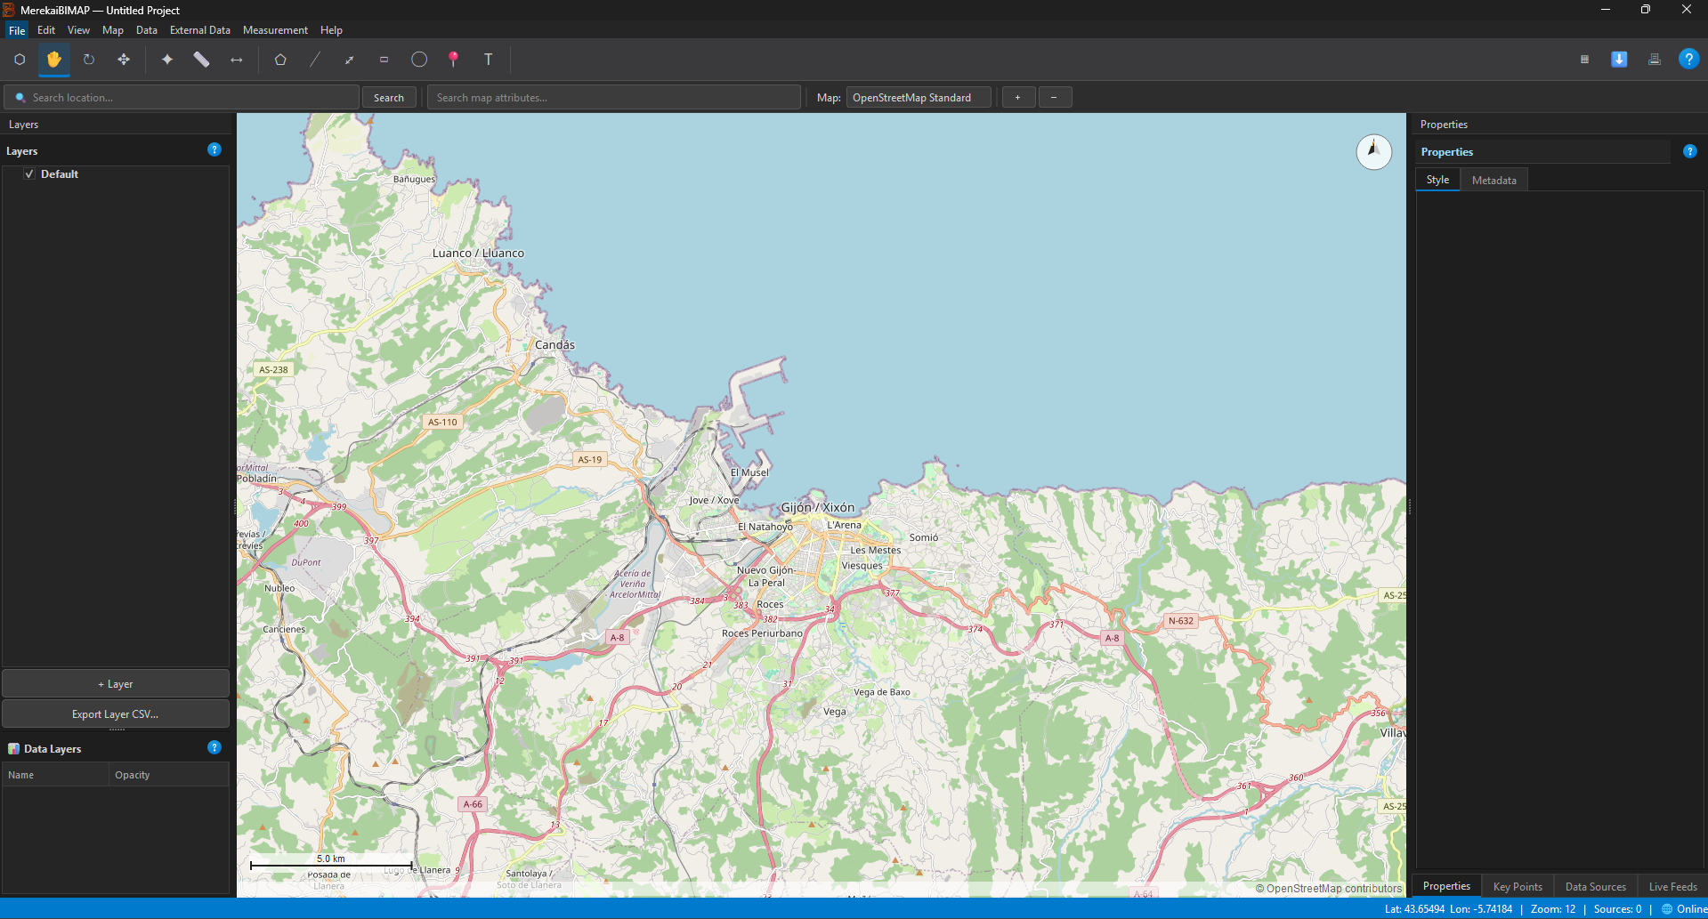Focus the Search map attributes field

pos(614,98)
